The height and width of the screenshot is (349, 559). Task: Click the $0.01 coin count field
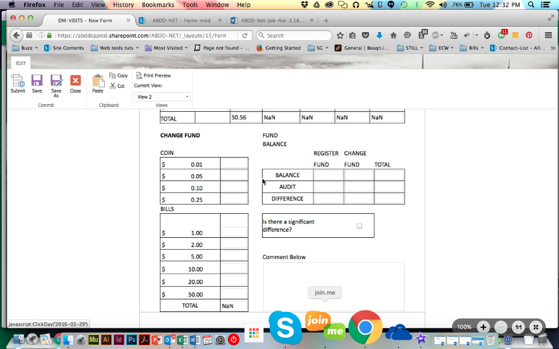(234, 164)
